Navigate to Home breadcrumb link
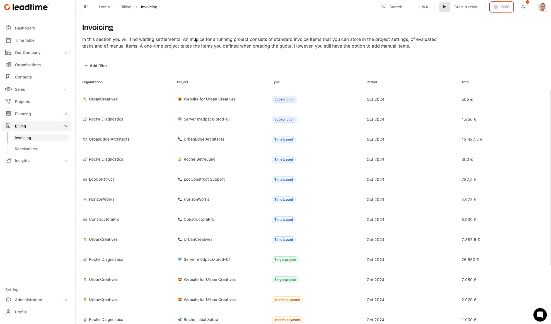 tap(104, 7)
